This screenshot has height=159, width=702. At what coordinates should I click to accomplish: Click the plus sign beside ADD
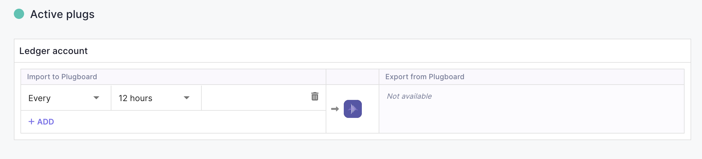[x=31, y=122]
